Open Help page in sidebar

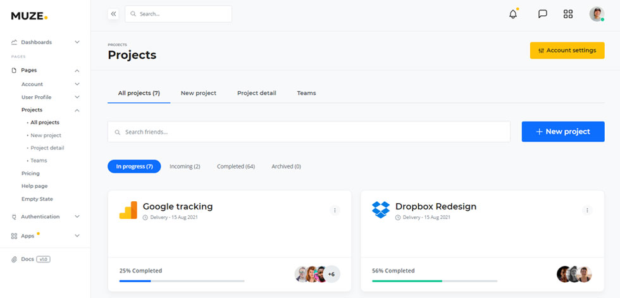click(34, 186)
